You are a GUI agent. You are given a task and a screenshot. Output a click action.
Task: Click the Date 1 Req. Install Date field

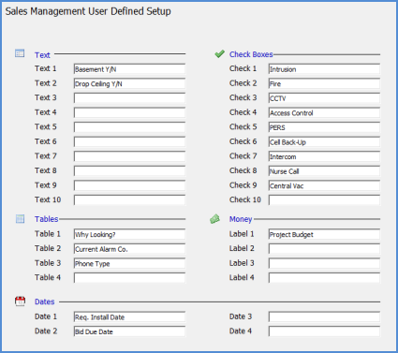(129, 316)
